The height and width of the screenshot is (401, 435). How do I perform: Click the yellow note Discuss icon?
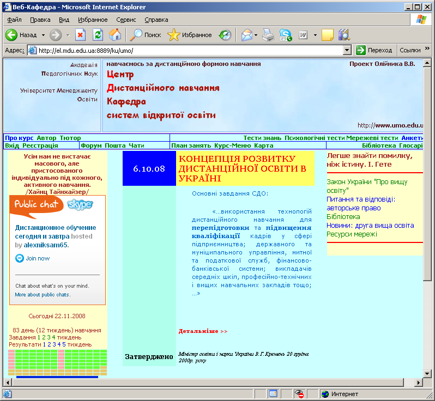328,35
